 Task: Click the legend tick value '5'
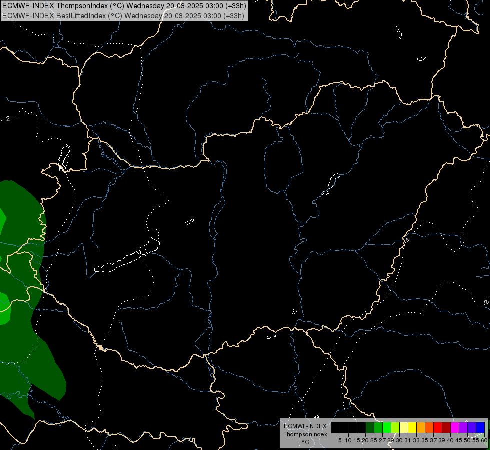pos(340,440)
